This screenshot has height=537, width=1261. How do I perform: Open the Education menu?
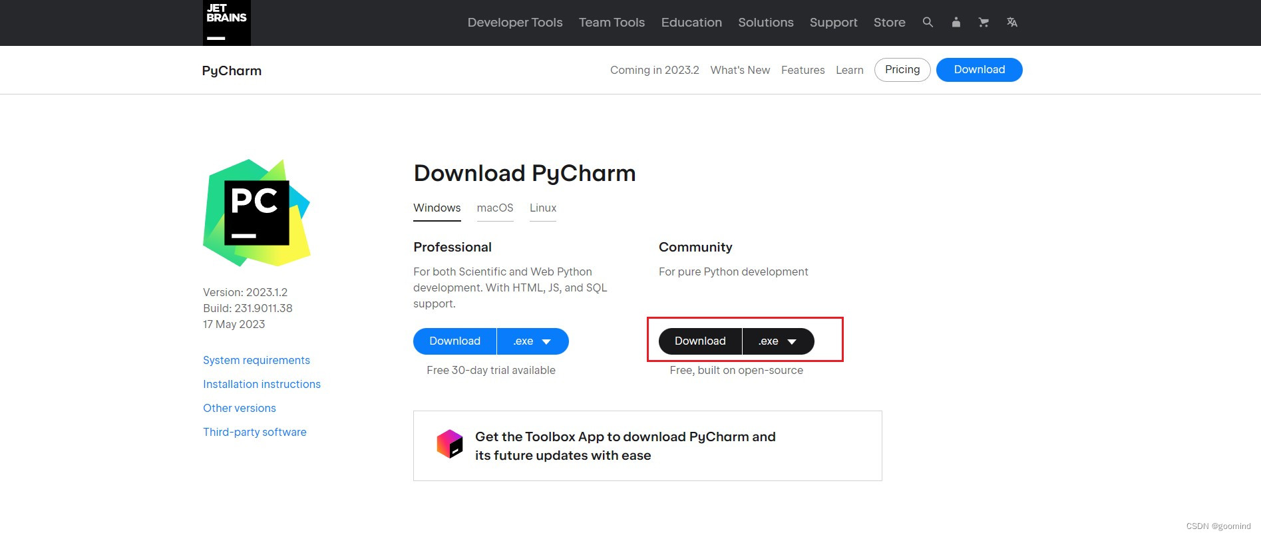point(691,22)
